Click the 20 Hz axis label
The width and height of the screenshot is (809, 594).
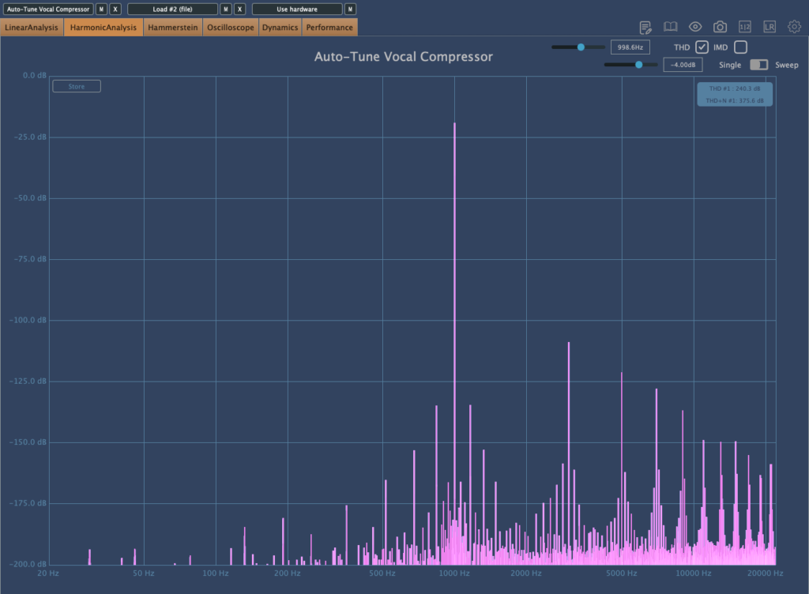pyautogui.click(x=48, y=573)
